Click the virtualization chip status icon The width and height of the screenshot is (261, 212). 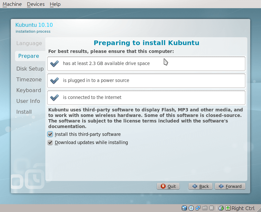(211, 208)
